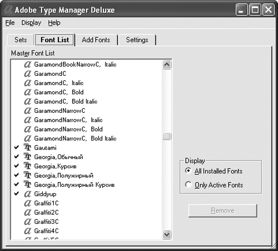Image resolution: width=278 pixels, height=251 pixels.
Task: Click the icon beside GaramondNarrowC, Bold
Action: pos(27,129)
